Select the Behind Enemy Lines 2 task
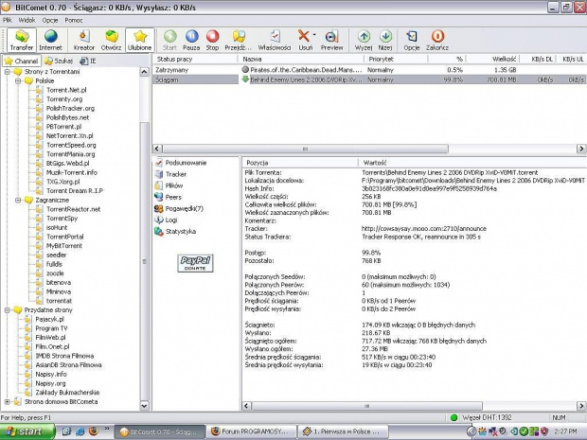The width and height of the screenshot is (587, 440). 369,79
